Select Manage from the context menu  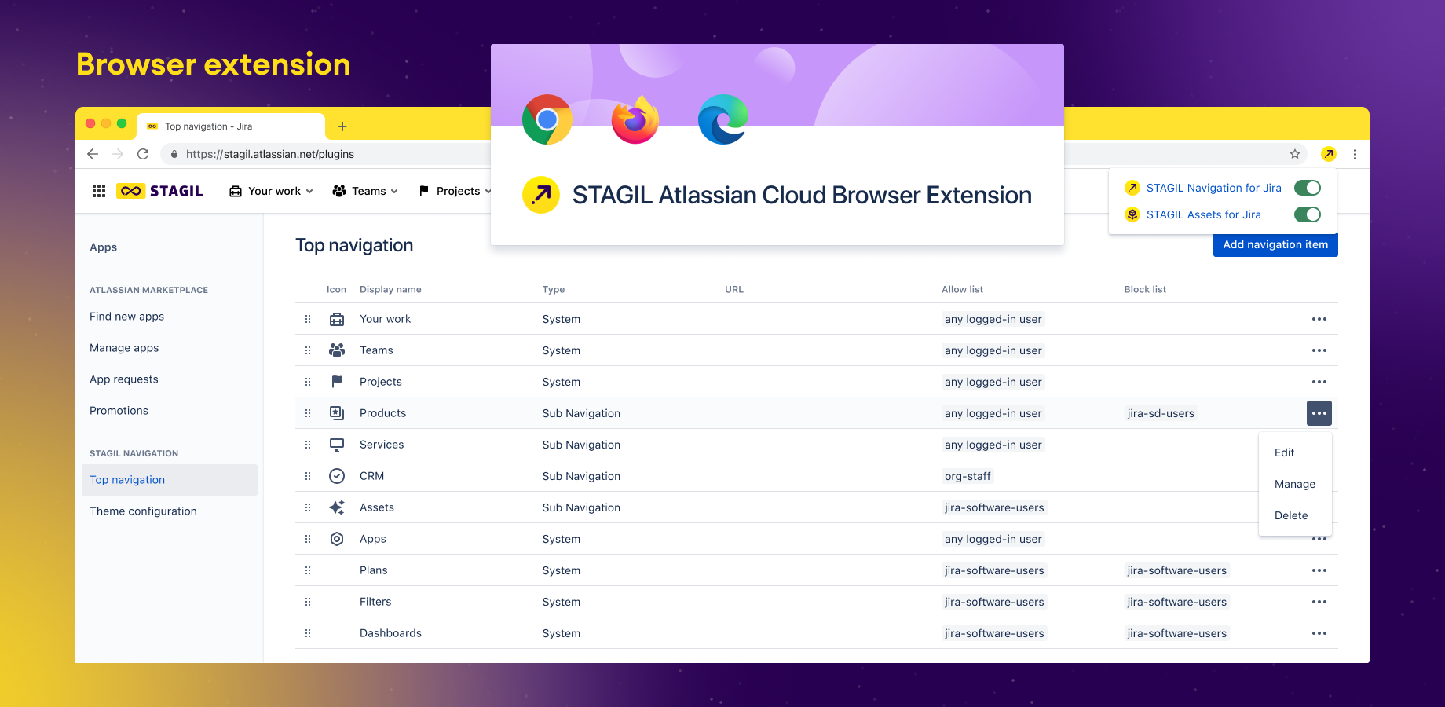[x=1295, y=484]
